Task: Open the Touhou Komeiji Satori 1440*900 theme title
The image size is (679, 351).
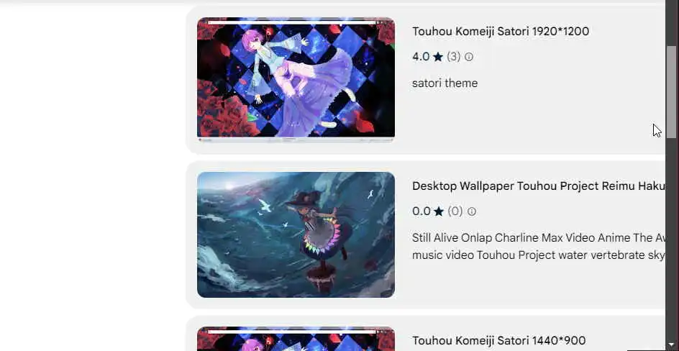Action: [x=499, y=341]
